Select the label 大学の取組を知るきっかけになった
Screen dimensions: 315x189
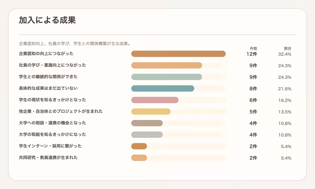tap(52, 134)
